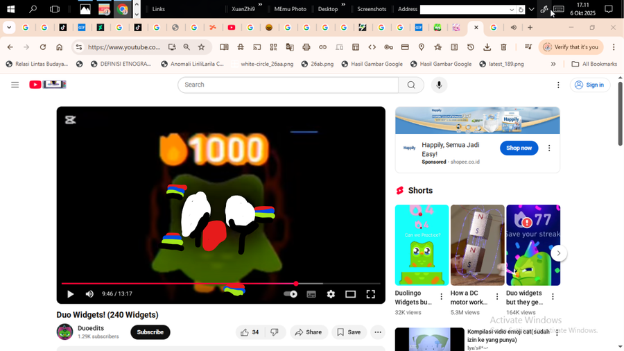The width and height of the screenshot is (624, 351).
Task: Click Shop now on Happily ad
Action: click(519, 148)
